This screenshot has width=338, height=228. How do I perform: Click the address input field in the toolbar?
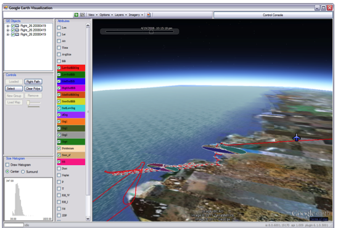(x=38, y=15)
